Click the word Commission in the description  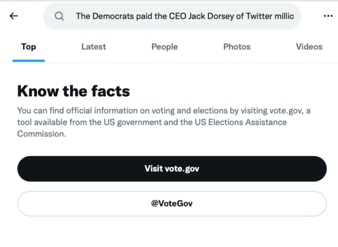click(41, 134)
